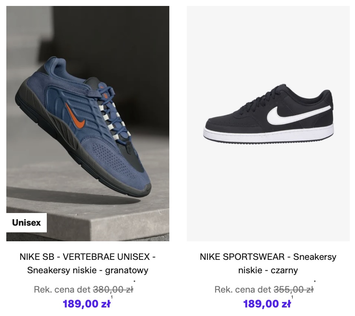Click the "Rek. cena det" label under the navy sneaker
The width and height of the screenshot is (355, 316).
coord(62,290)
